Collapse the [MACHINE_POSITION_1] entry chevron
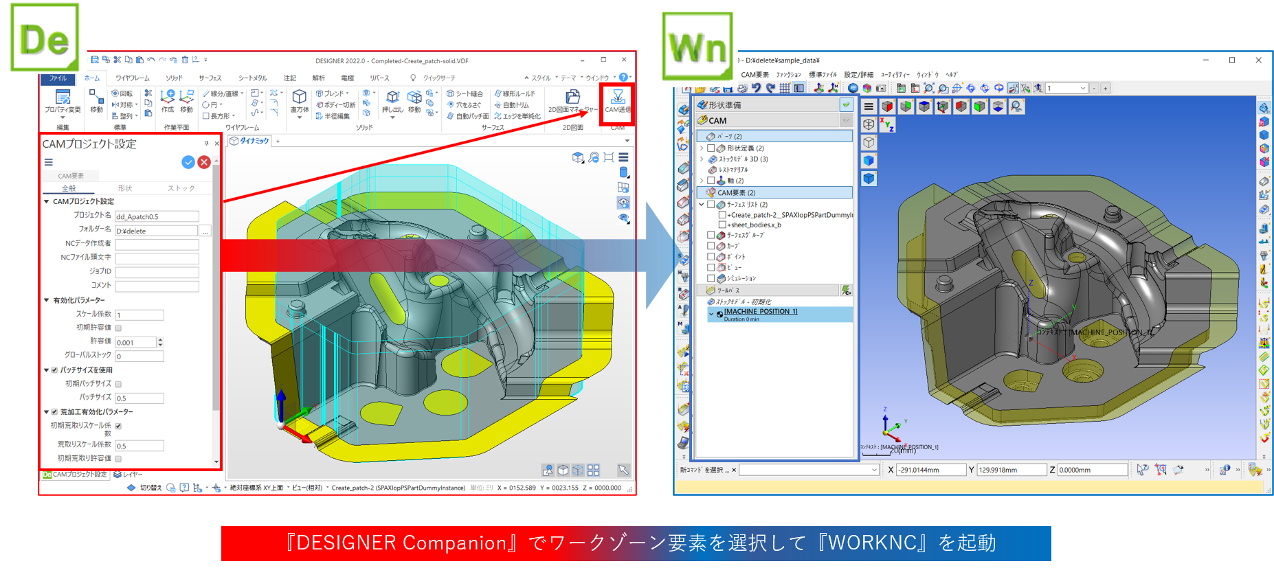1274x568 pixels. [711, 313]
